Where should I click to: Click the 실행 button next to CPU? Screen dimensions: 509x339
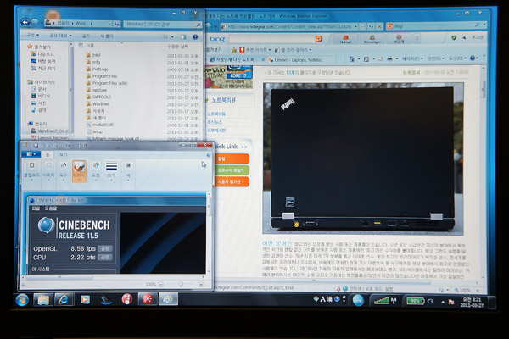[x=105, y=258]
